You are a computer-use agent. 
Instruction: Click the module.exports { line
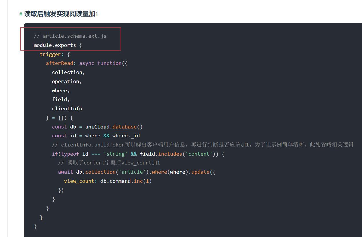(x=58, y=45)
